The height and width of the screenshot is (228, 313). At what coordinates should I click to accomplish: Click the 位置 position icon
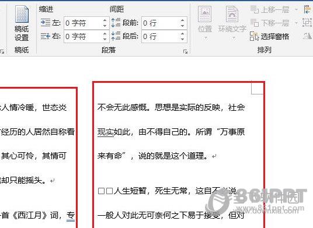coord(204,14)
